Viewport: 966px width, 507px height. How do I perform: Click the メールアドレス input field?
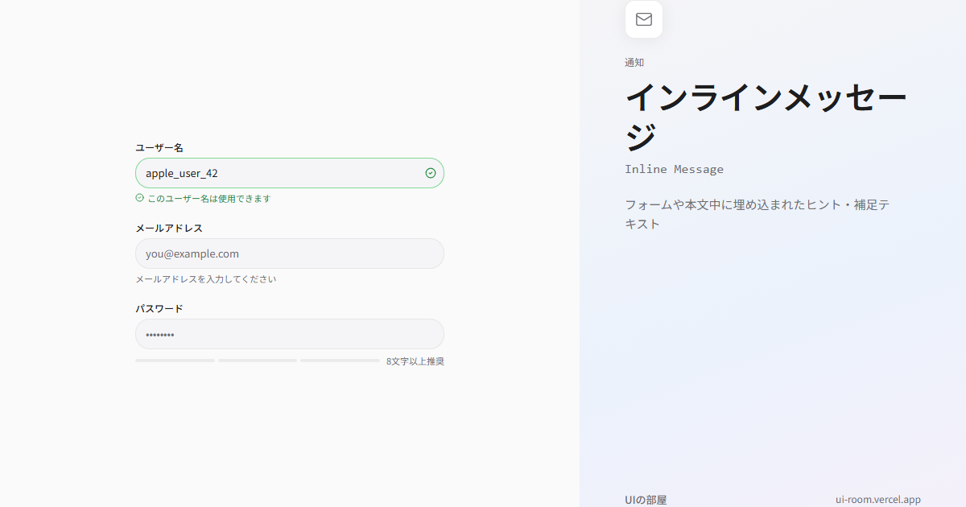[290, 253]
